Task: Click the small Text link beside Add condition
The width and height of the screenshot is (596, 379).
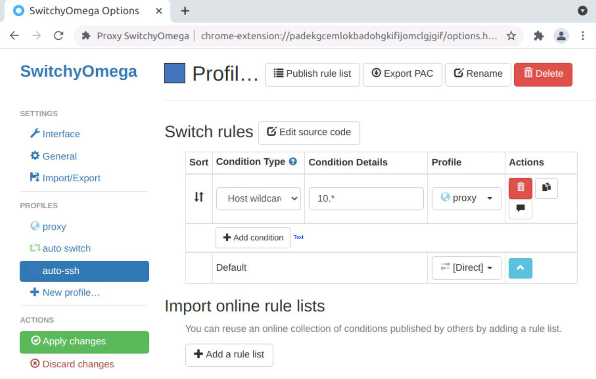Action: (x=299, y=237)
